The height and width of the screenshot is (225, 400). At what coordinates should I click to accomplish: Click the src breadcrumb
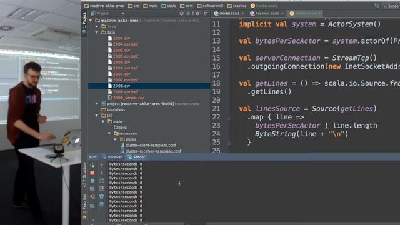tap(134, 6)
